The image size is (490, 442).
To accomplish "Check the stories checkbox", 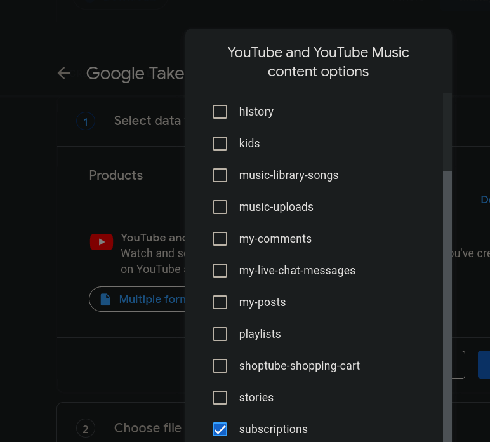I will pos(220,398).
